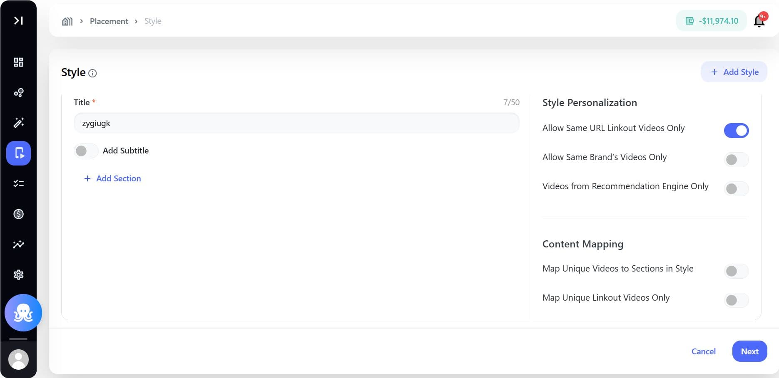
Task: Open the checklist icon in sidebar
Action: (18, 183)
